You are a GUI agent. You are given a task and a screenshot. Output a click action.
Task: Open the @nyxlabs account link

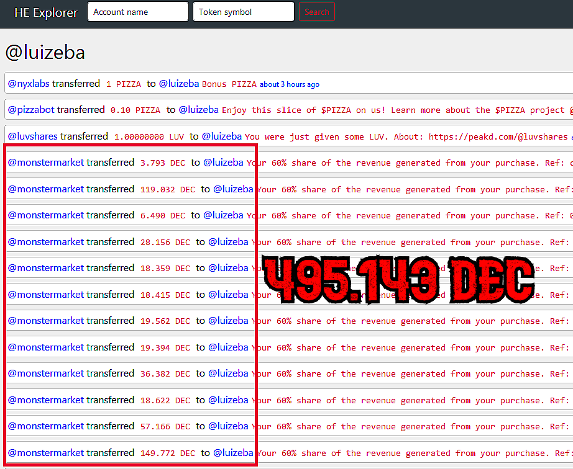[x=29, y=84]
